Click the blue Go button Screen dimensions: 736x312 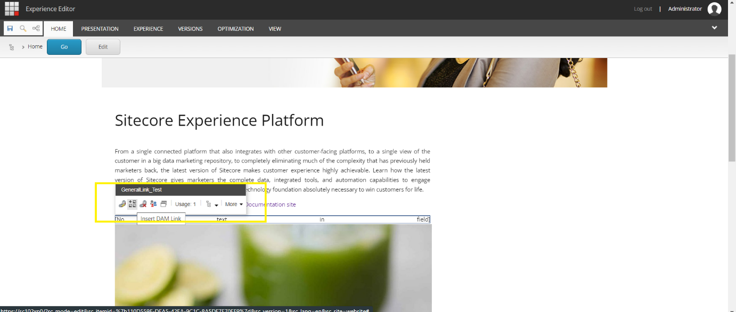pos(64,47)
